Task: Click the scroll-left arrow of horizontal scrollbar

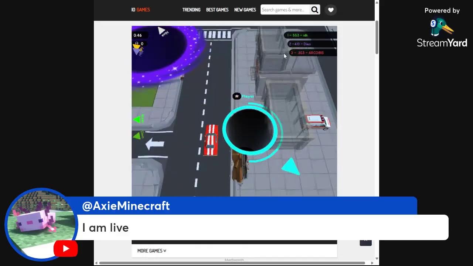Action: (x=96, y=263)
